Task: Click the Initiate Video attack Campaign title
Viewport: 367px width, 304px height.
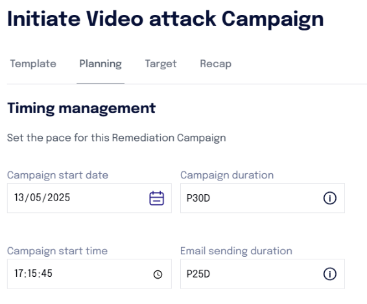Action: pyautogui.click(x=165, y=19)
